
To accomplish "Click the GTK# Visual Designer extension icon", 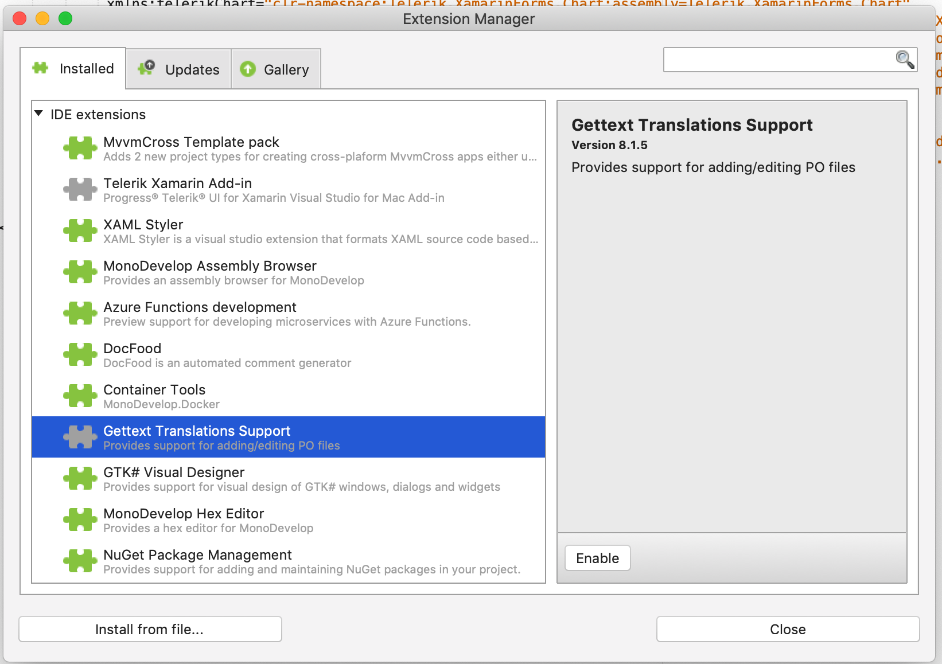I will point(80,478).
